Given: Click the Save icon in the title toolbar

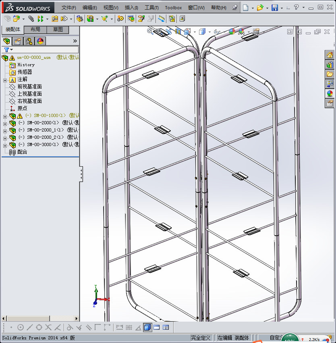Looking at the screenshot, I should (x=275, y=8).
